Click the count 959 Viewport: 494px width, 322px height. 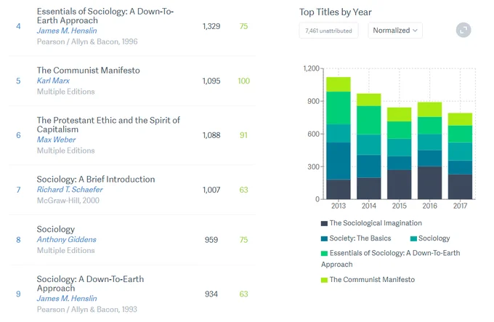211,240
